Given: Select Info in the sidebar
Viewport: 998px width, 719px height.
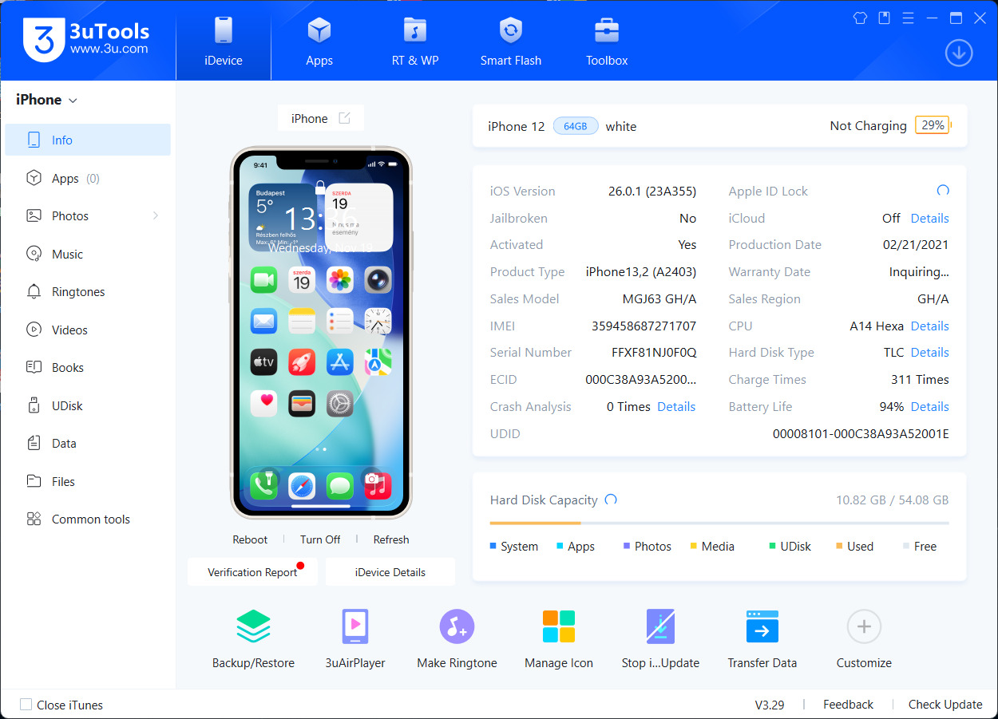Looking at the screenshot, I should click(x=88, y=140).
